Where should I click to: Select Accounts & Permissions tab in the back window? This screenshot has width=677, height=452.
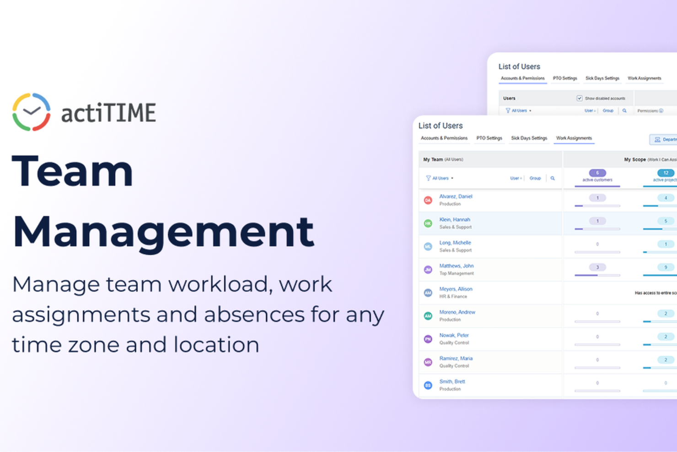click(x=523, y=78)
